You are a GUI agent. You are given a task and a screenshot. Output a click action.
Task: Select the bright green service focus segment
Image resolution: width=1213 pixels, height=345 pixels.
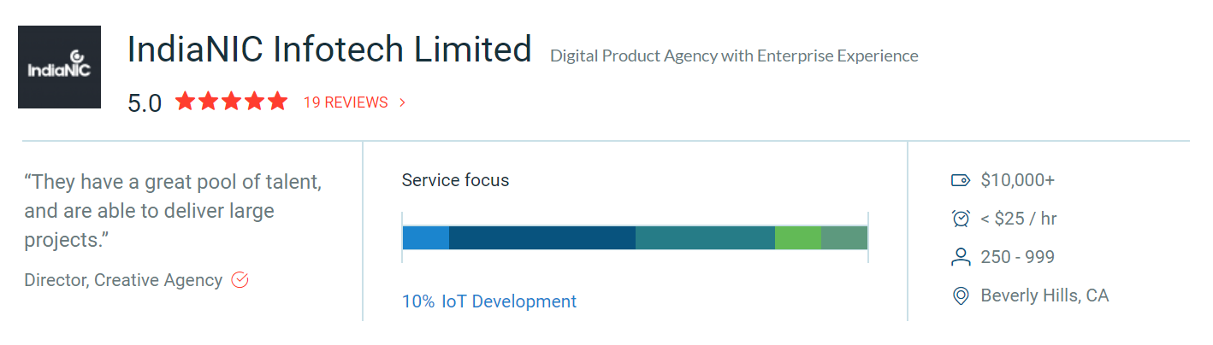[x=797, y=237]
